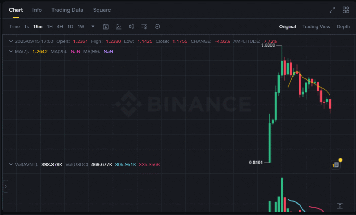Open the Square tab

(102, 10)
